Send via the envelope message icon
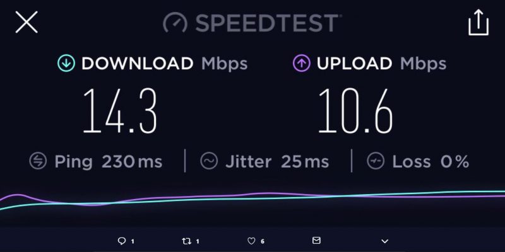 pos(316,240)
